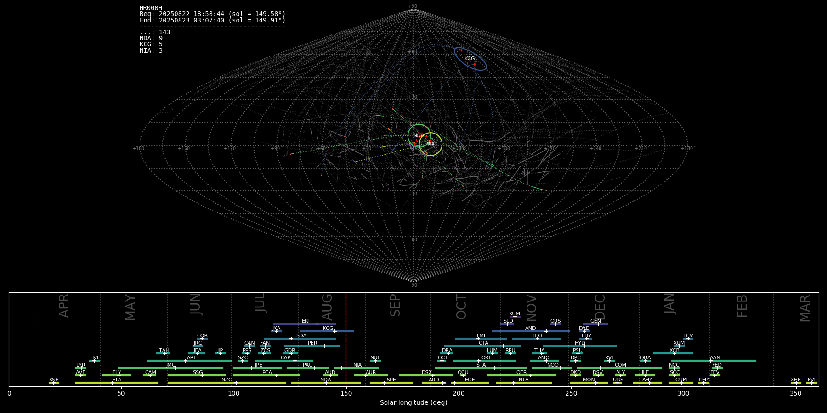This screenshot has height=413, width=827.
Task: Click the APR month label in timeline
Action: pyautogui.click(x=64, y=306)
